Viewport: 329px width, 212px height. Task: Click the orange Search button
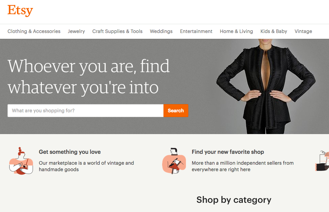coord(176,111)
